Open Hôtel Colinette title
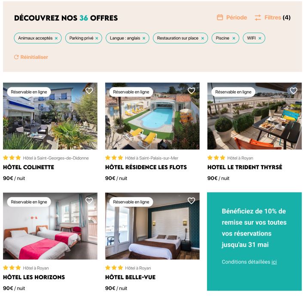This screenshot has height=296, width=305. 29,167
